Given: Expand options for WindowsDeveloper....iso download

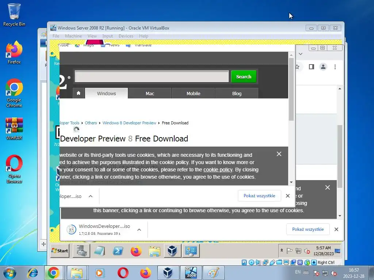Looking at the screenshot, I should pyautogui.click(x=139, y=230).
